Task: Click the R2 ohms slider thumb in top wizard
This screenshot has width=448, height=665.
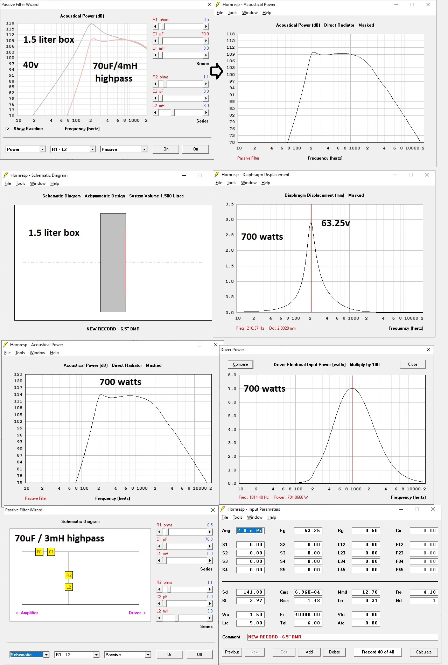Action: (165, 84)
